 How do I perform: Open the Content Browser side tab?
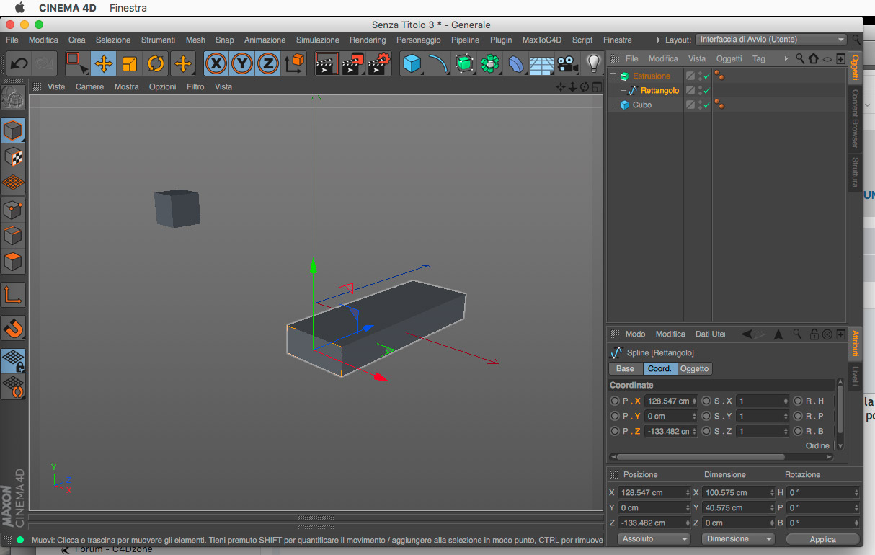click(855, 117)
